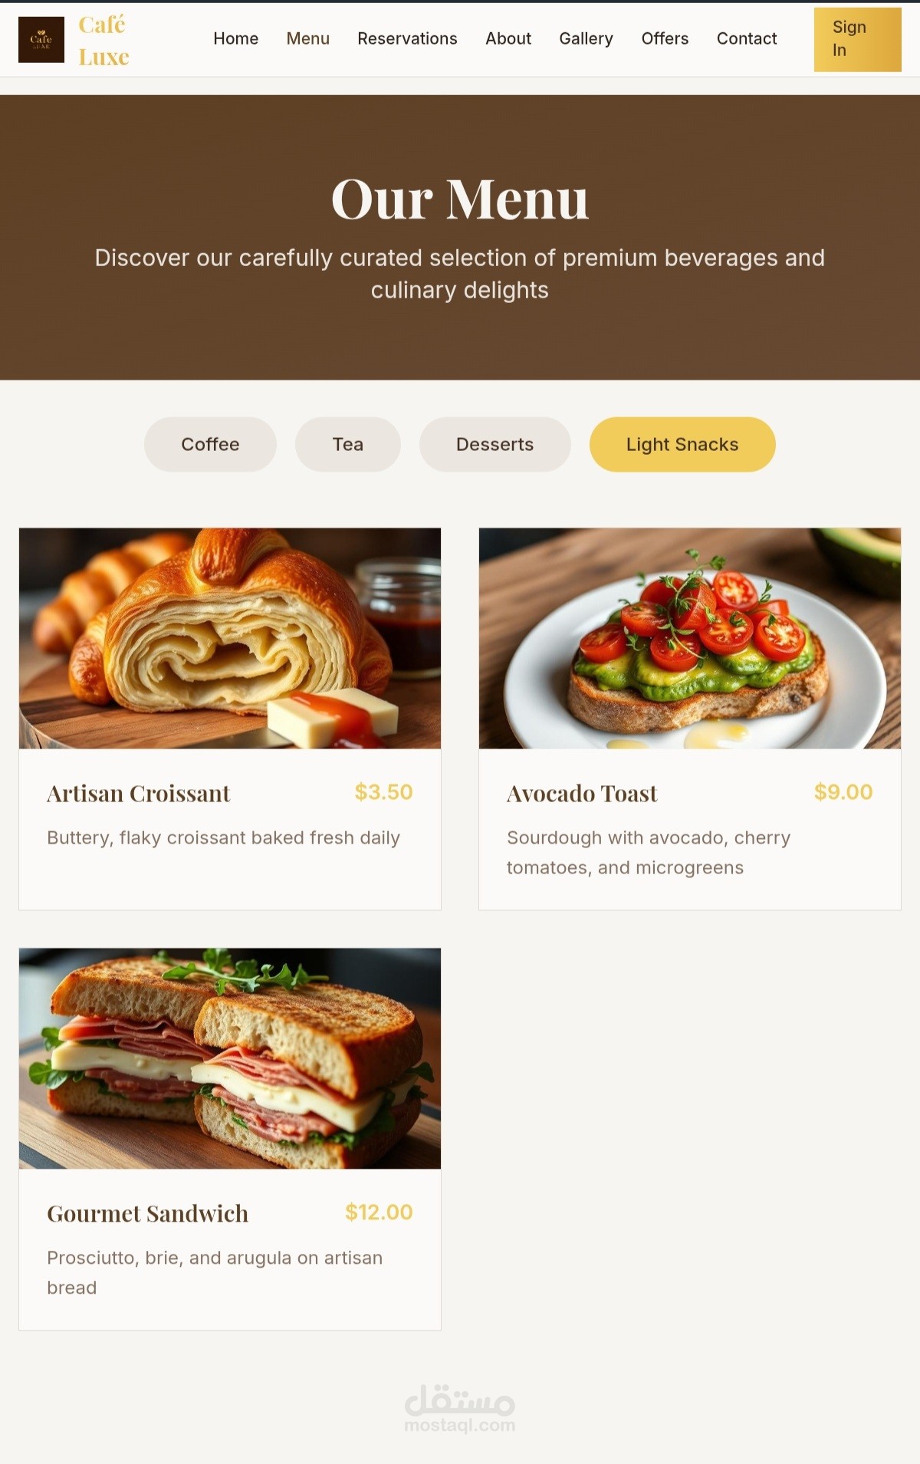
Task: View the Offers page
Action: tap(665, 38)
